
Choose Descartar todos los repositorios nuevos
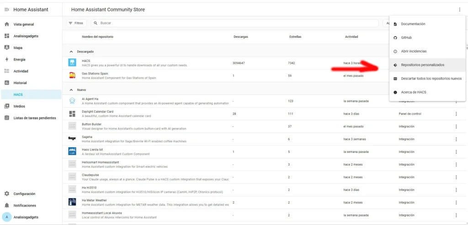coord(427,78)
